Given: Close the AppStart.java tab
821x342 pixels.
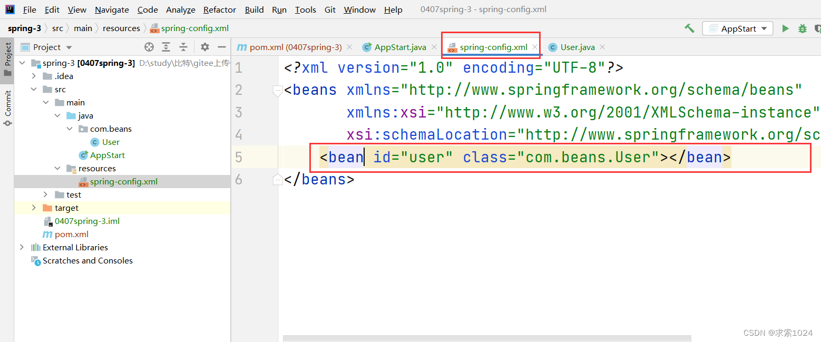Looking at the screenshot, I should (x=434, y=47).
